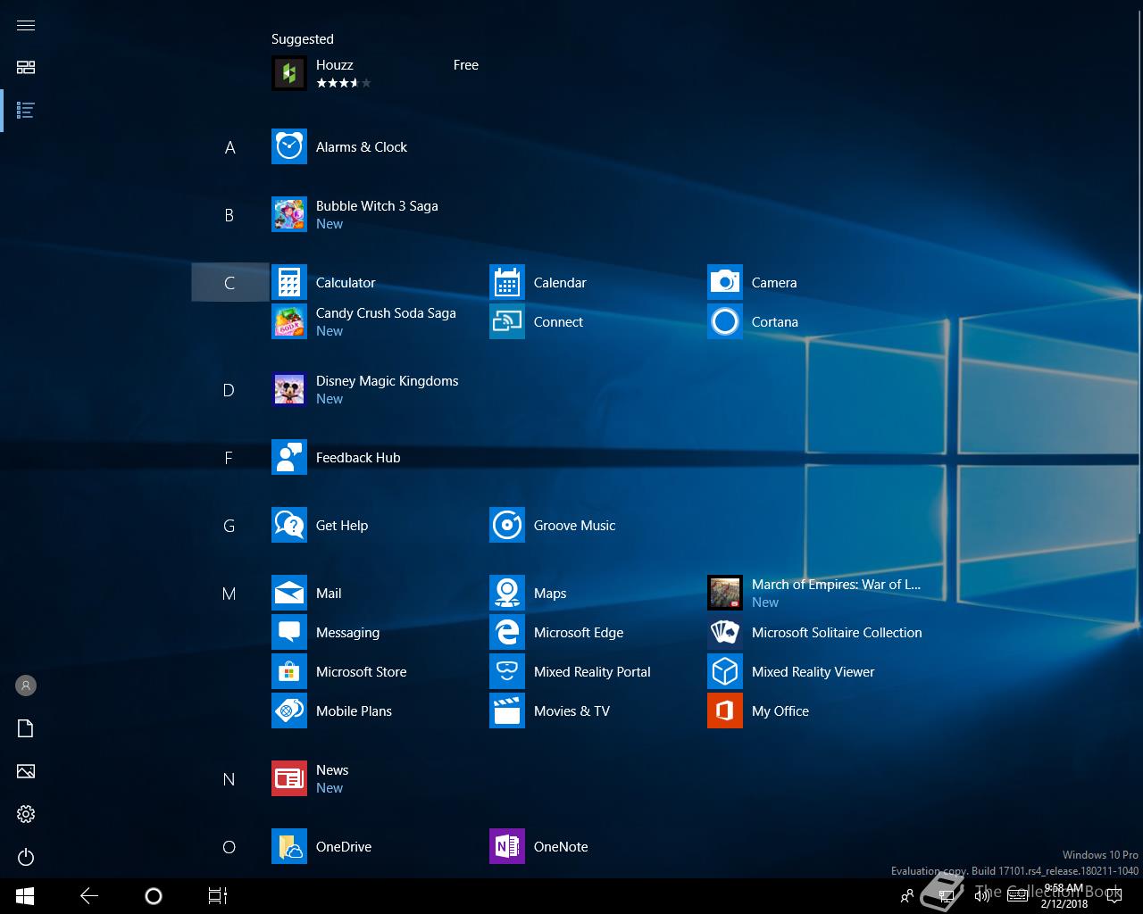Screen dimensions: 1143x914
Task: Open the News app icon
Action: click(289, 778)
